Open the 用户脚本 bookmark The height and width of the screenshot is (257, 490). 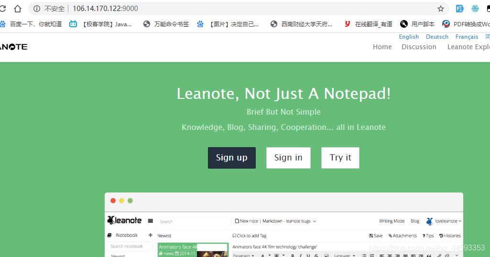click(417, 24)
